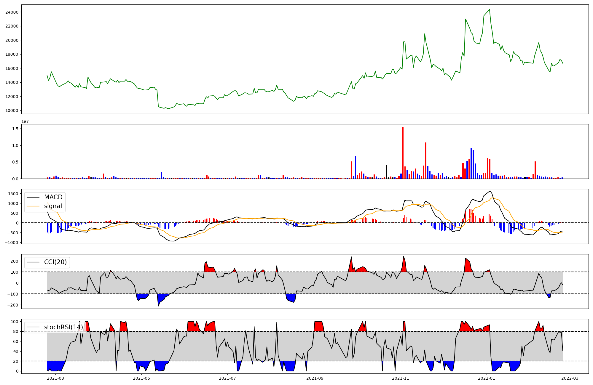Click the orange signal legend line swatch
This screenshot has height=385, width=593.
coord(33,206)
